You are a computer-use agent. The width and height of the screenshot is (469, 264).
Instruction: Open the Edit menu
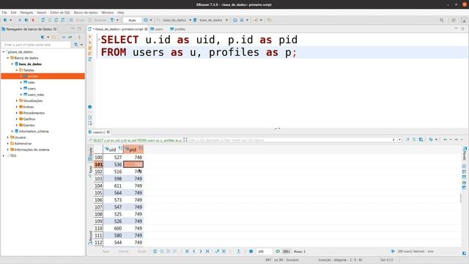point(13,12)
